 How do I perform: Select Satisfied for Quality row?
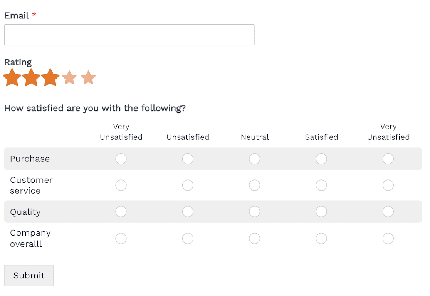click(x=321, y=212)
